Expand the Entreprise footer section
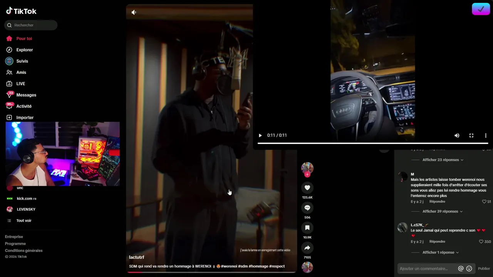Screen dimensions: 493x277 point(14,237)
